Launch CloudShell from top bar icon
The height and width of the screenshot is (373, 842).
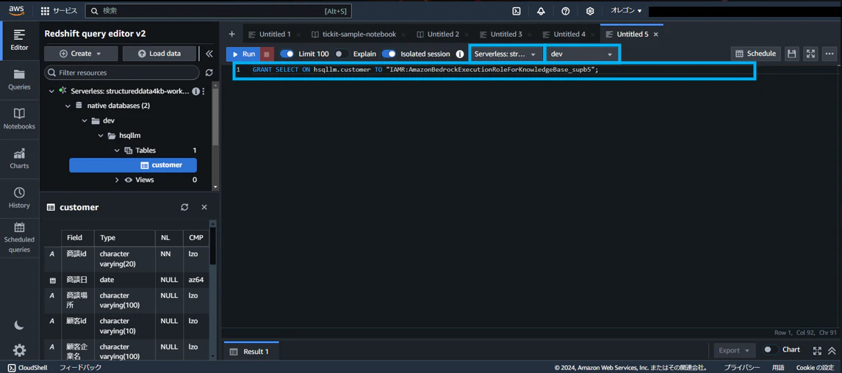click(x=517, y=11)
